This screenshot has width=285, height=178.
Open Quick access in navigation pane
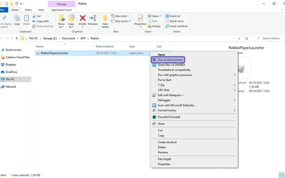pos(11,50)
